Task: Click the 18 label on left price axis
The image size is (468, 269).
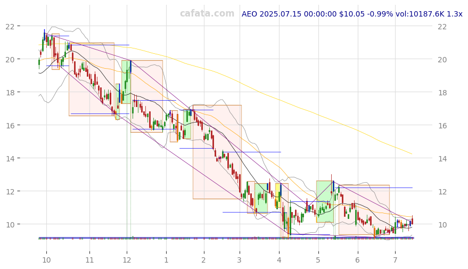Action: coord(10,93)
